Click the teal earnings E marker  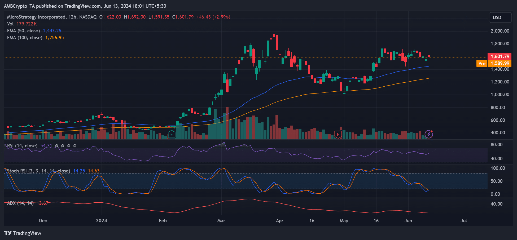click(x=172, y=135)
